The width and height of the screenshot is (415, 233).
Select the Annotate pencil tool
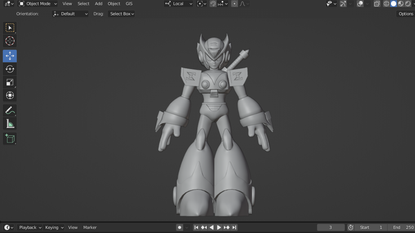10,110
